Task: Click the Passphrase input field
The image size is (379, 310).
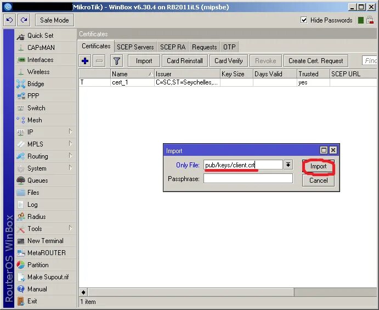Action: pos(248,179)
